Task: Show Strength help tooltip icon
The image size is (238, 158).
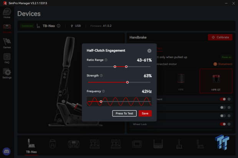Action: click(101, 75)
